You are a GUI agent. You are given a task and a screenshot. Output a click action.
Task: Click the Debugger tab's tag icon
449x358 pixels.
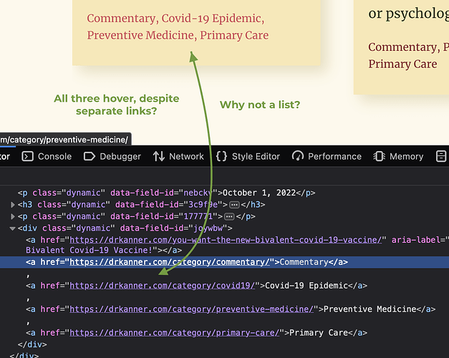(90, 156)
